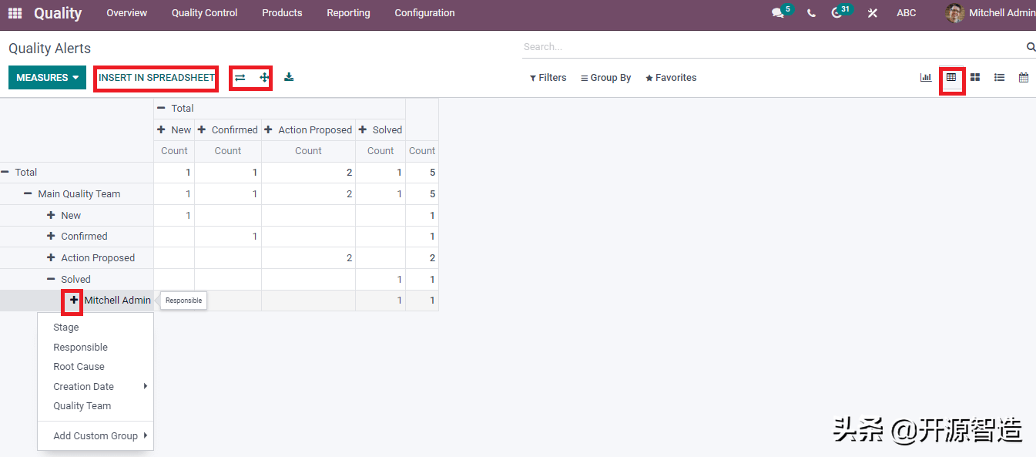Screen dimensions: 1036x457
Task: Switch to kanban view
Action: [x=975, y=78]
